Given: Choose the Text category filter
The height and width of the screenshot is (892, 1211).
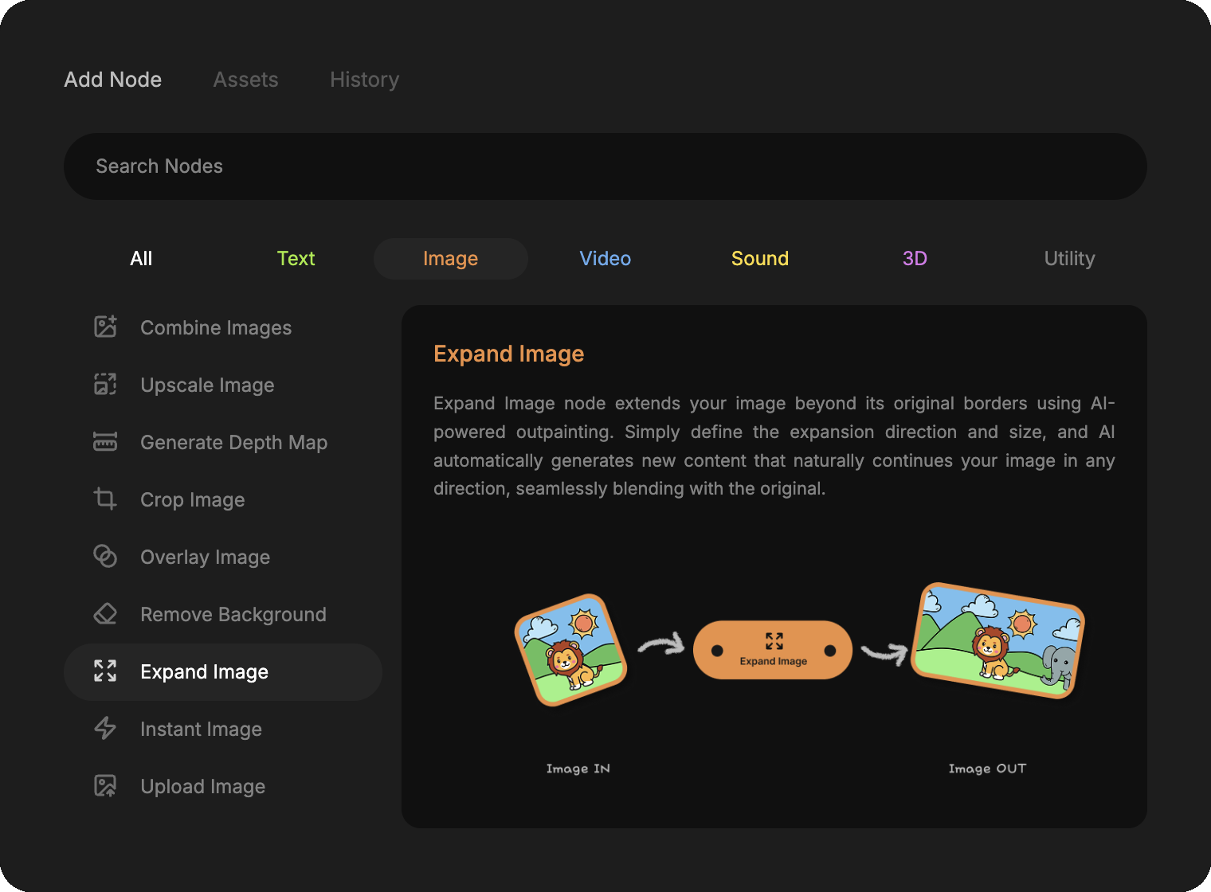Looking at the screenshot, I should pos(296,259).
